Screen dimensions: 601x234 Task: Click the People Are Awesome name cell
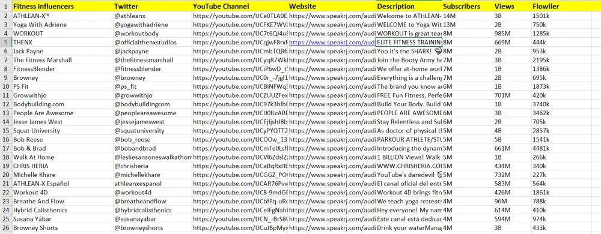pyautogui.click(x=63, y=113)
